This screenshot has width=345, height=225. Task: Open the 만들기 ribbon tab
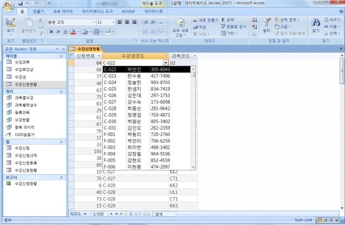38,11
